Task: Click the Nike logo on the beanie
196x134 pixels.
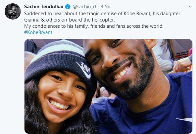Action: [84, 69]
